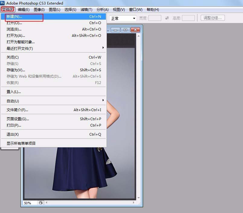The height and width of the screenshot is (213, 243).
Task: Click the status bar icon beside 50% zoom
Action: tap(41, 203)
